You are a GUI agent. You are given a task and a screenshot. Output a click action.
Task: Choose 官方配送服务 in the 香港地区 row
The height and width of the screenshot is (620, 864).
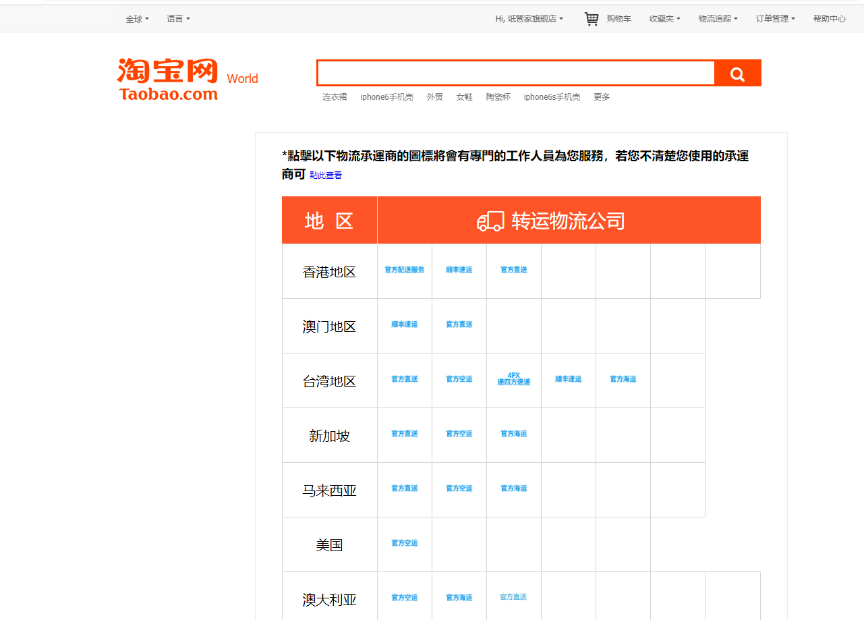(x=405, y=270)
